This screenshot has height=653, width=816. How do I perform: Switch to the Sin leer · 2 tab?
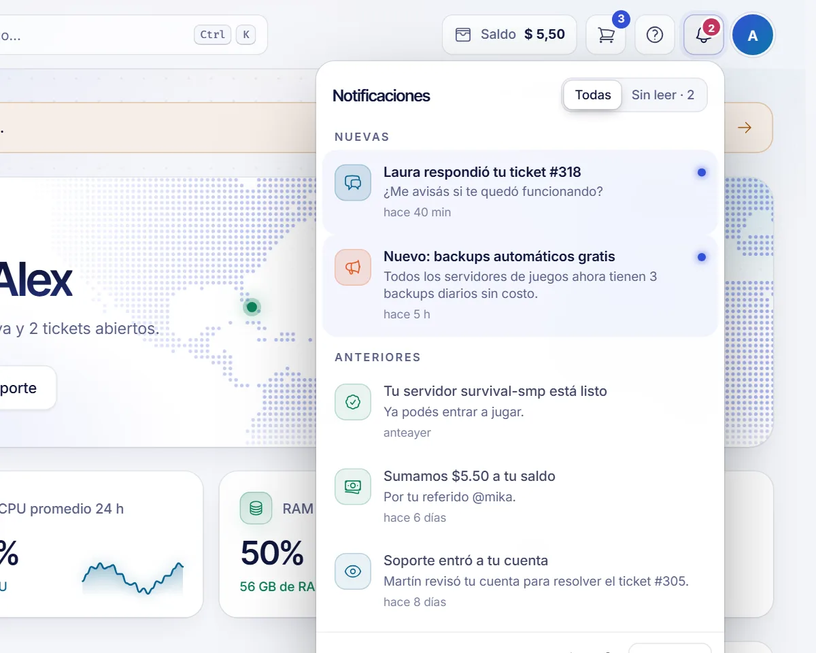pyautogui.click(x=663, y=95)
